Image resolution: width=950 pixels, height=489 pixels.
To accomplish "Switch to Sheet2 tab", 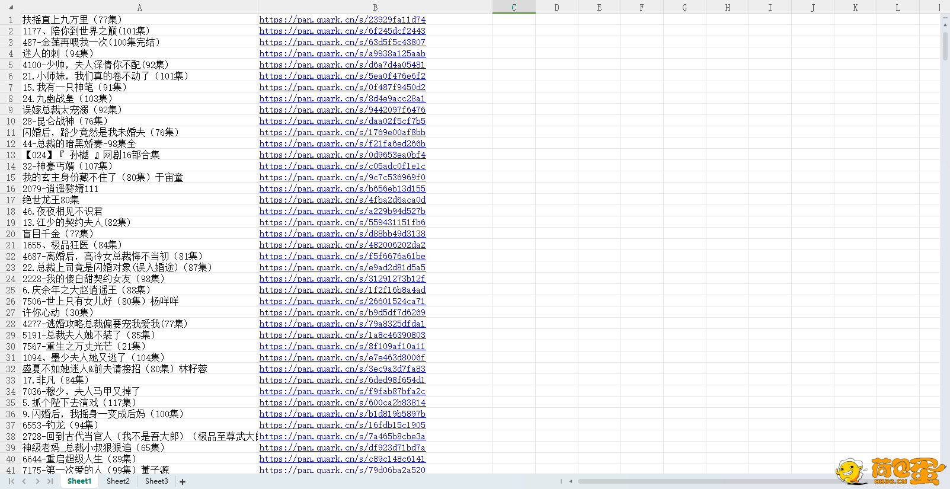I will 118,481.
